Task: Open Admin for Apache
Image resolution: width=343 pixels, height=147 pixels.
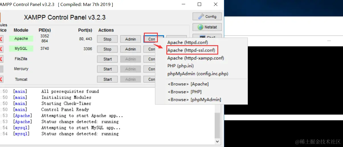Action: pyautogui.click(x=130, y=39)
